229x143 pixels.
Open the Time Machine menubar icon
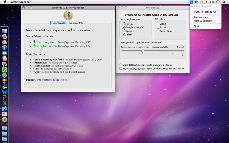pos(201,2)
